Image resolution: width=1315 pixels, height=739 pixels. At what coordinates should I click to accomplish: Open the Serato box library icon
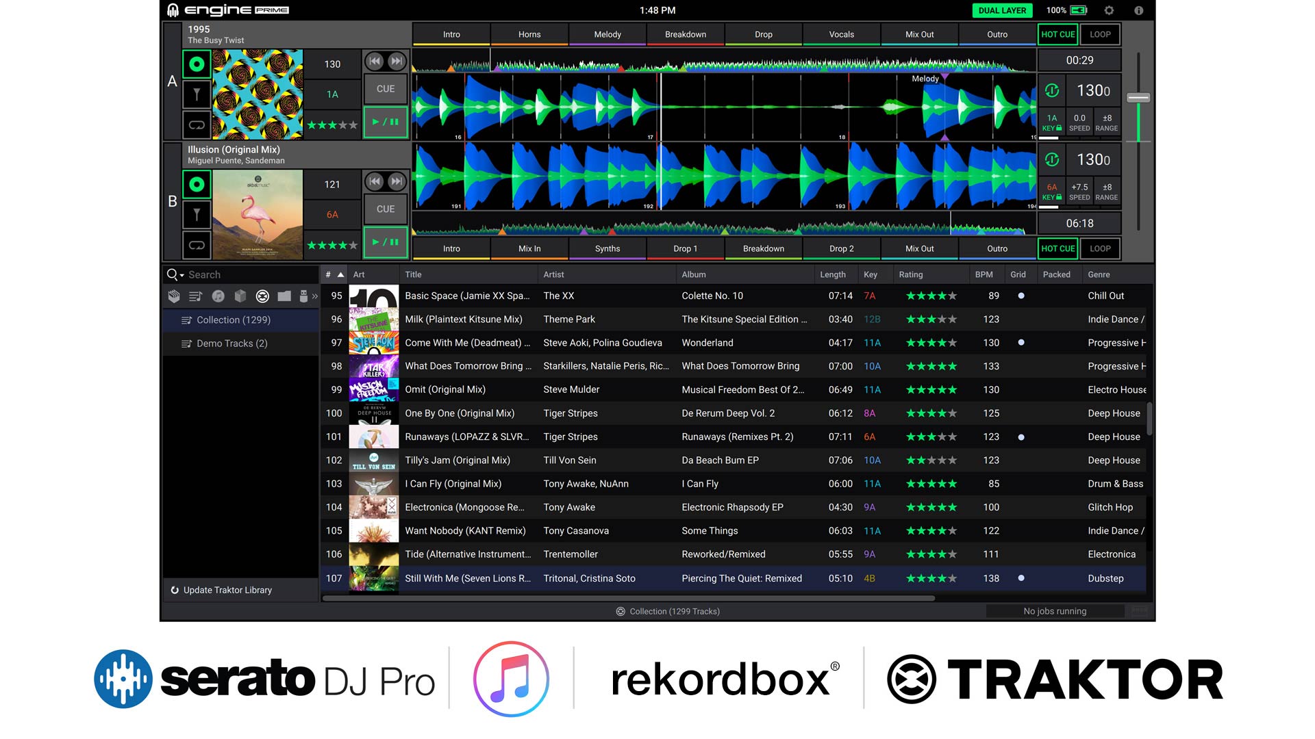[x=240, y=296]
